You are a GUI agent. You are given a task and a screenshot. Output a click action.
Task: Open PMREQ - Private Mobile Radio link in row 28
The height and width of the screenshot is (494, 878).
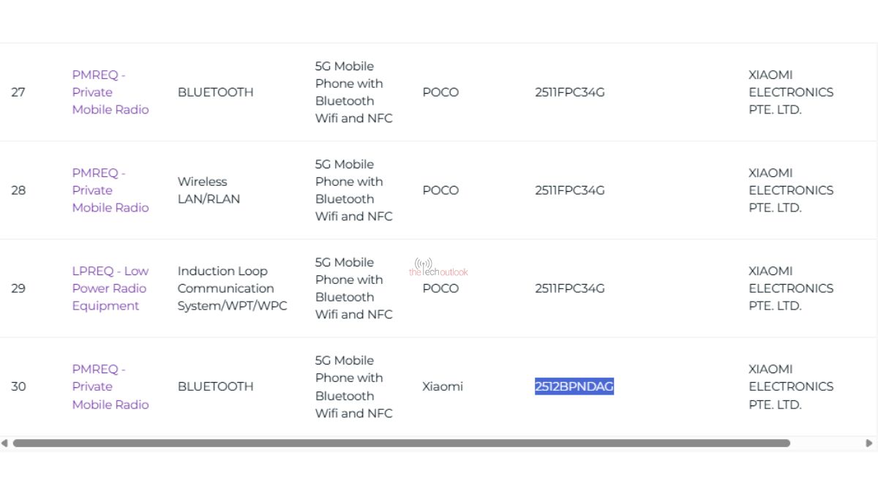click(x=110, y=190)
